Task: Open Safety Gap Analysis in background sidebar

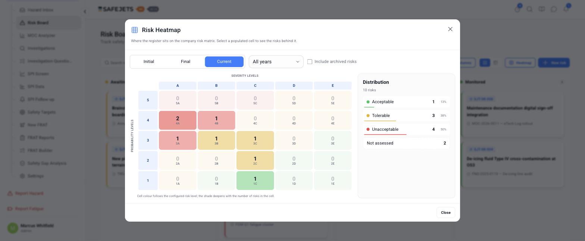Action: (49, 163)
